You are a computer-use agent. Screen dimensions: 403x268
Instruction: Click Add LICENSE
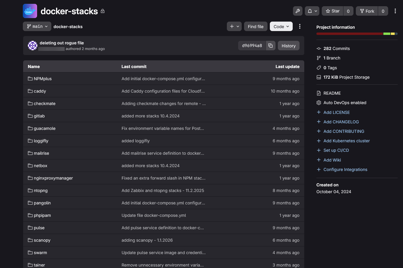click(337, 112)
